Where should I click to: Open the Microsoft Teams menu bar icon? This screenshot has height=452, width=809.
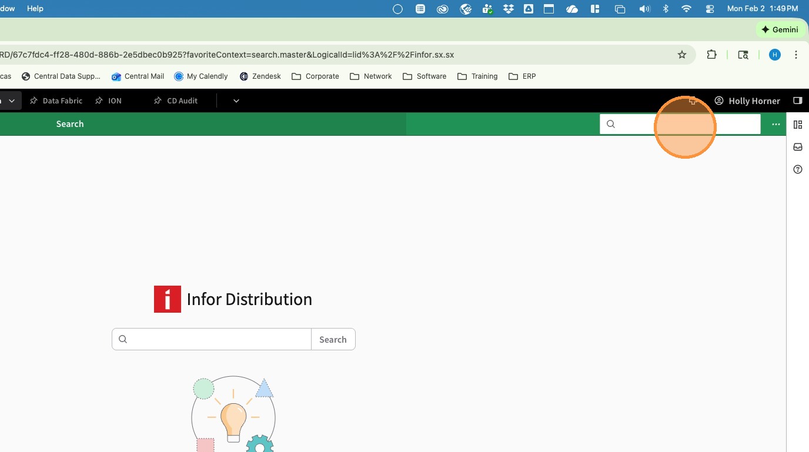coord(487,9)
